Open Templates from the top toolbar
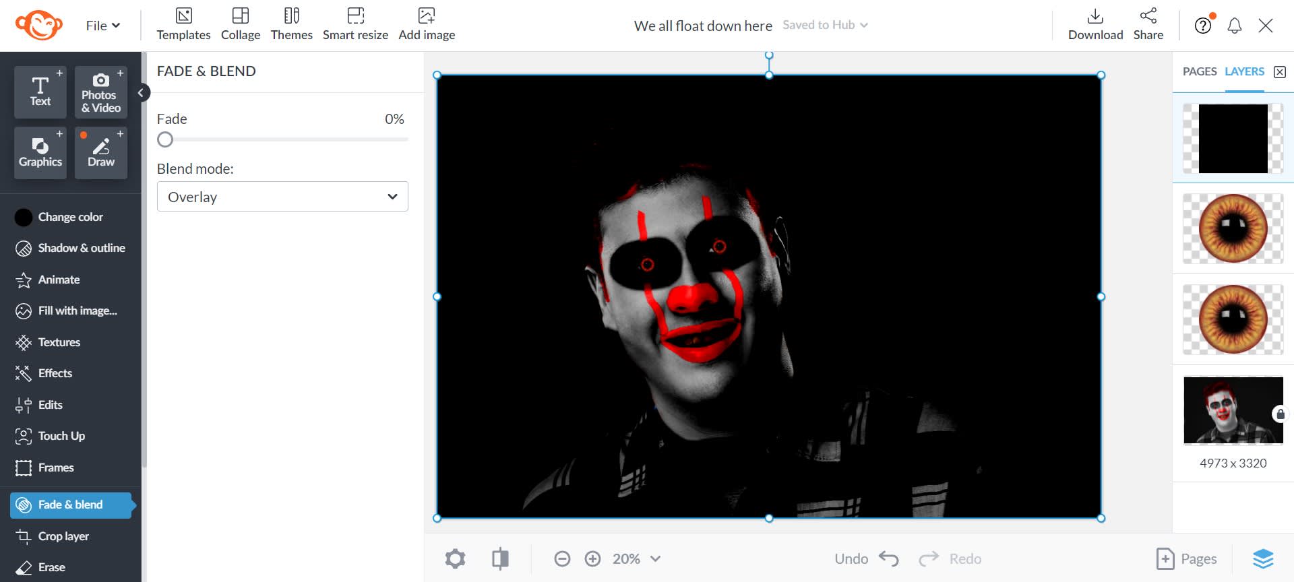1294x582 pixels. pos(183,24)
